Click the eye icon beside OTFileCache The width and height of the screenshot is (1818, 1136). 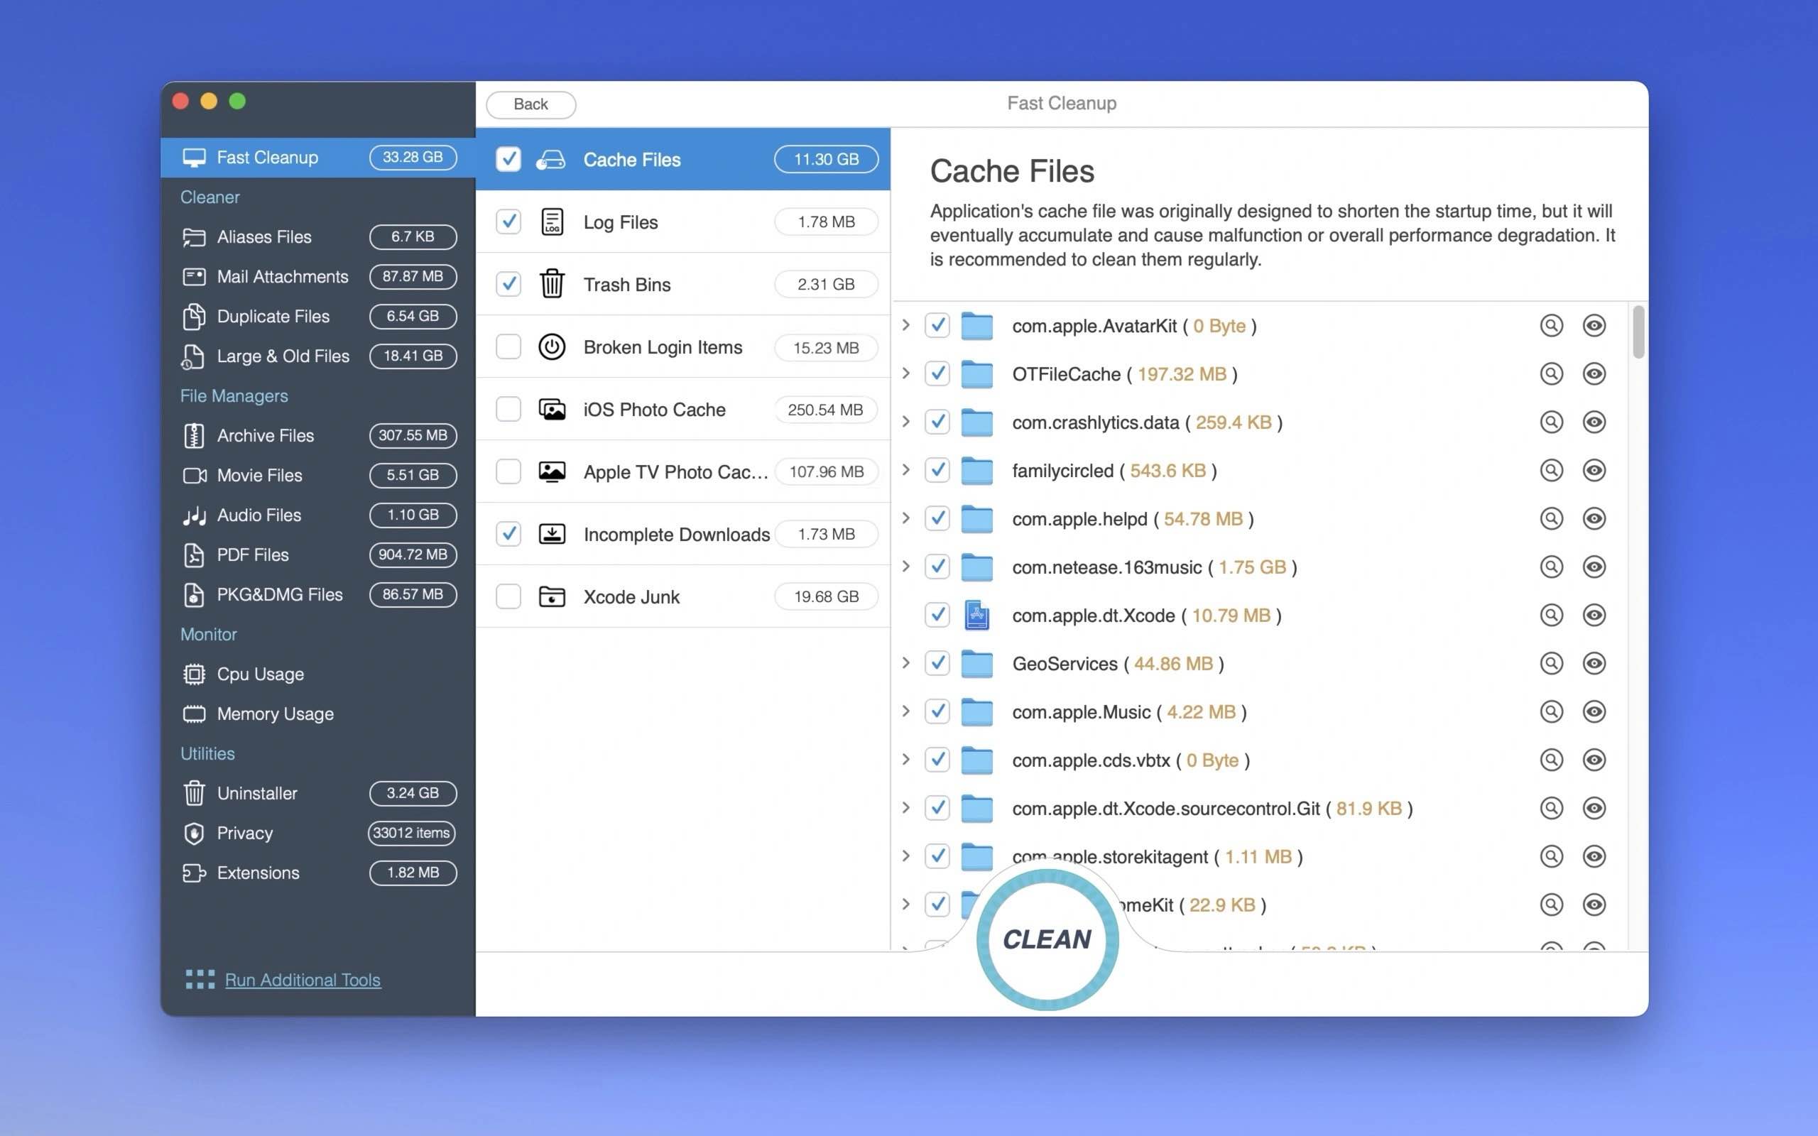[x=1595, y=373]
